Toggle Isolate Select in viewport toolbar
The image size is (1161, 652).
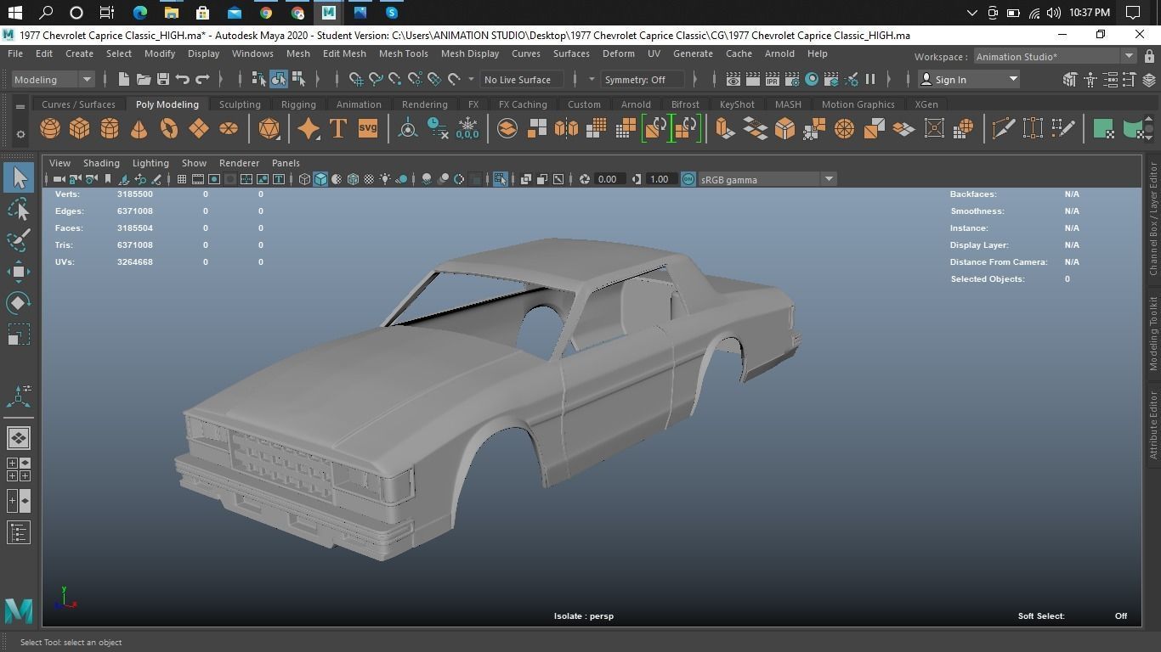click(500, 179)
